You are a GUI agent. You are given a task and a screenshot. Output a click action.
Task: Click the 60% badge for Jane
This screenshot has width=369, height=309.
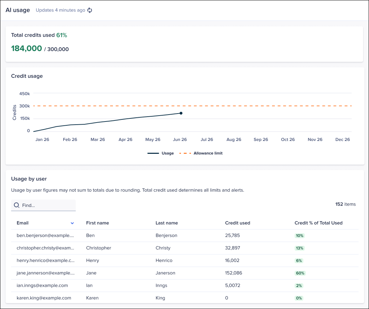click(300, 273)
